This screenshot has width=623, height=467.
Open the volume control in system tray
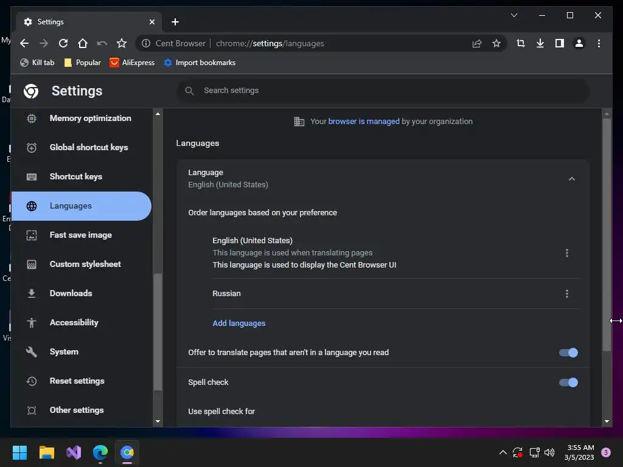pos(549,452)
